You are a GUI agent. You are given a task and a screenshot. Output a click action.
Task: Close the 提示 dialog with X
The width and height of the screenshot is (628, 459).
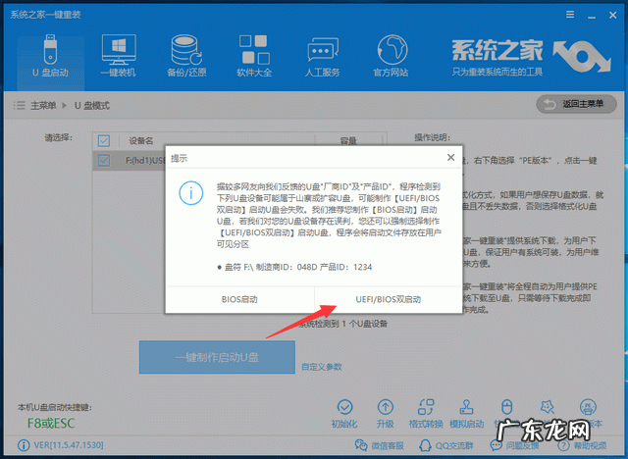[451, 158]
